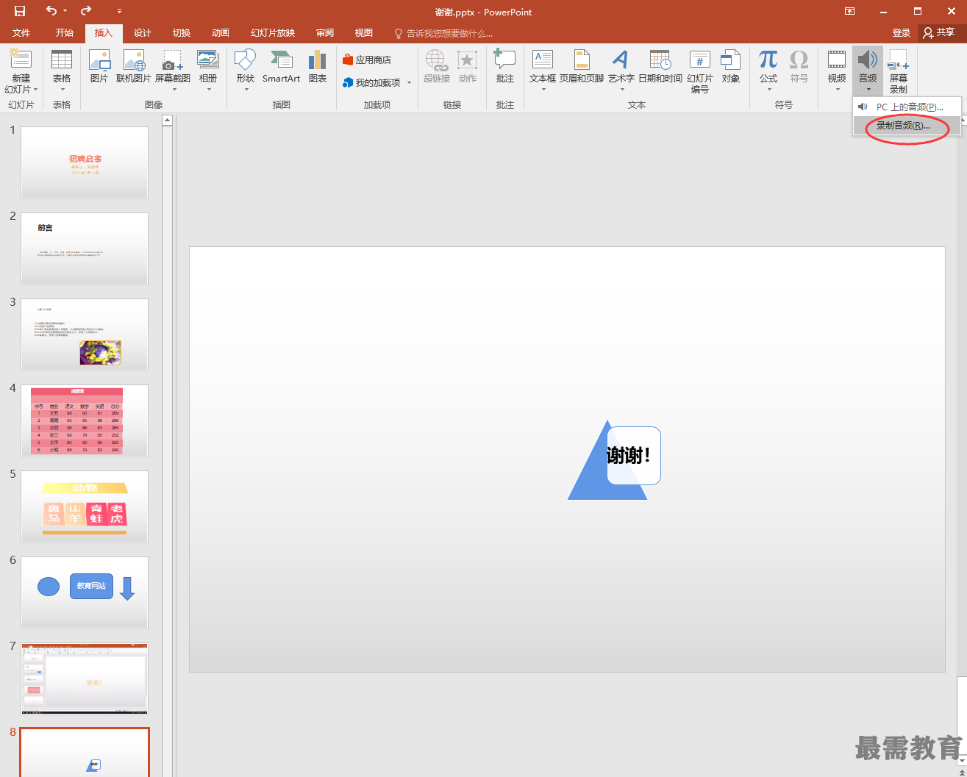This screenshot has height=777, width=967.
Task: Expand the Text Box dropdown arrow
Action: 543,90
